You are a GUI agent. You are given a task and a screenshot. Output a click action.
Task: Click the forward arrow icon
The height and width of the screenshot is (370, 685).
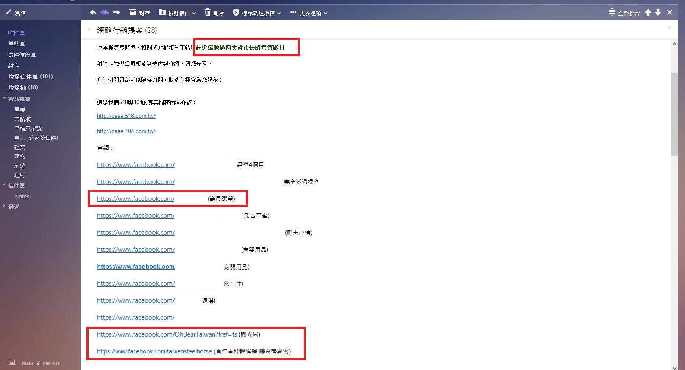pyautogui.click(x=117, y=13)
